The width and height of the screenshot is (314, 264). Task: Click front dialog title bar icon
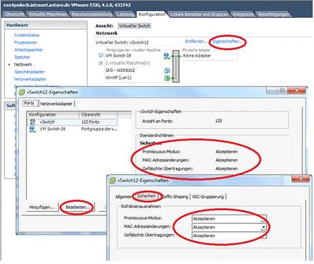pyautogui.click(x=113, y=181)
